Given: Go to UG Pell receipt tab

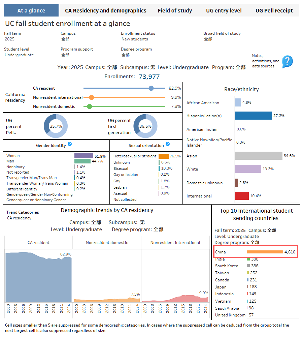Looking at the screenshot, I should [274, 10].
